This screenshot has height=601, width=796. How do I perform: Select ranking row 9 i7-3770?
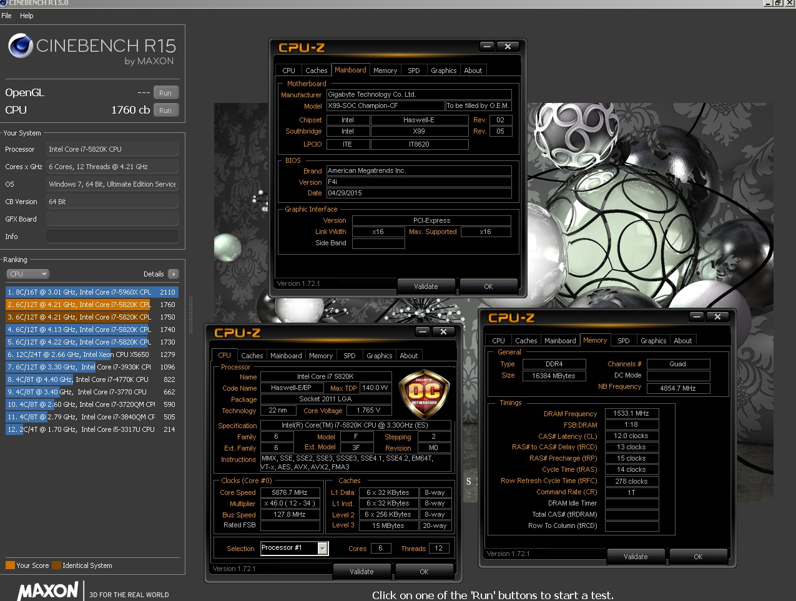click(x=92, y=392)
